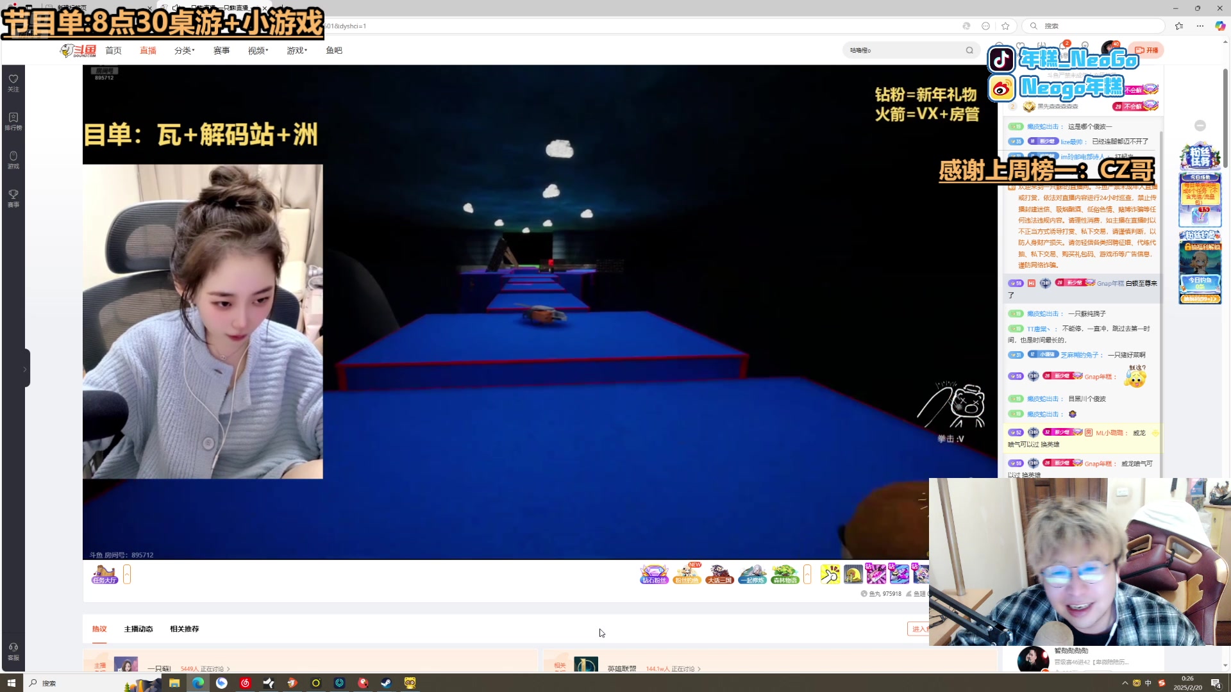Viewport: 1231px width, 692px height.
Task: Expand the arrow after 森林物语
Action: point(807,574)
